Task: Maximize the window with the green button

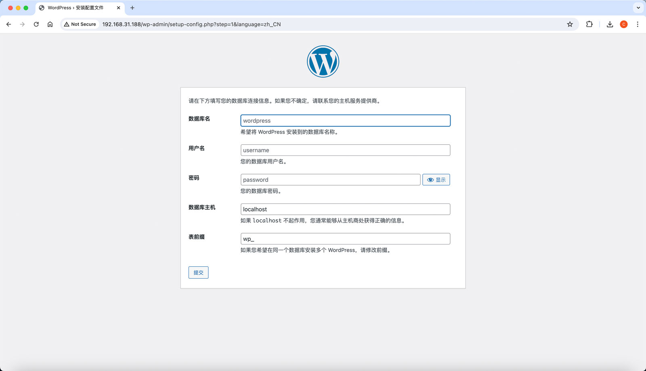Action: click(26, 8)
